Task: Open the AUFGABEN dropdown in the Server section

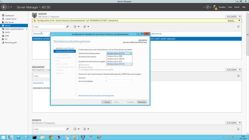Action: click(233, 16)
